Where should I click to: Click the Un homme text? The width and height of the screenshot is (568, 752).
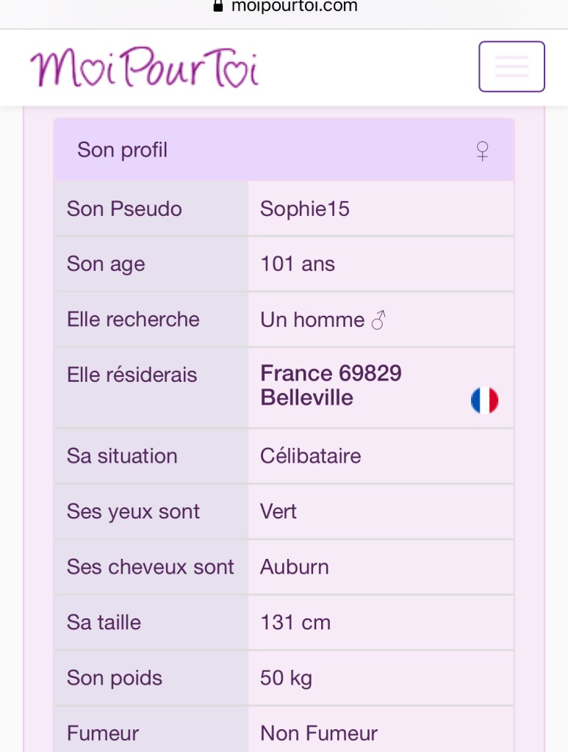coord(312,320)
